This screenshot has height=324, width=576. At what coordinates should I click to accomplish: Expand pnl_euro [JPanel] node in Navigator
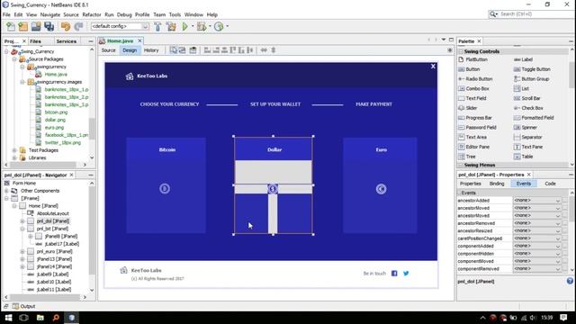point(22,252)
